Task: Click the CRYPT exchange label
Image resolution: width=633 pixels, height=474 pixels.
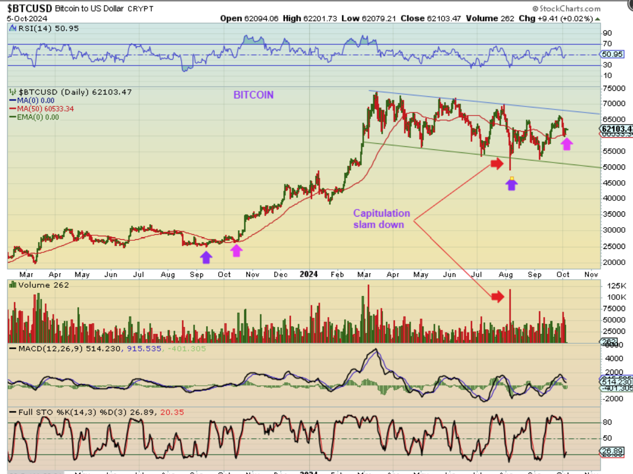Action: click(141, 9)
